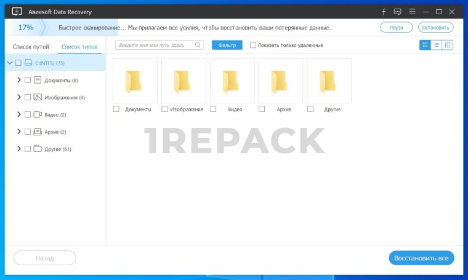Click the search magnifier icon
The image size is (468, 280).
(198, 45)
